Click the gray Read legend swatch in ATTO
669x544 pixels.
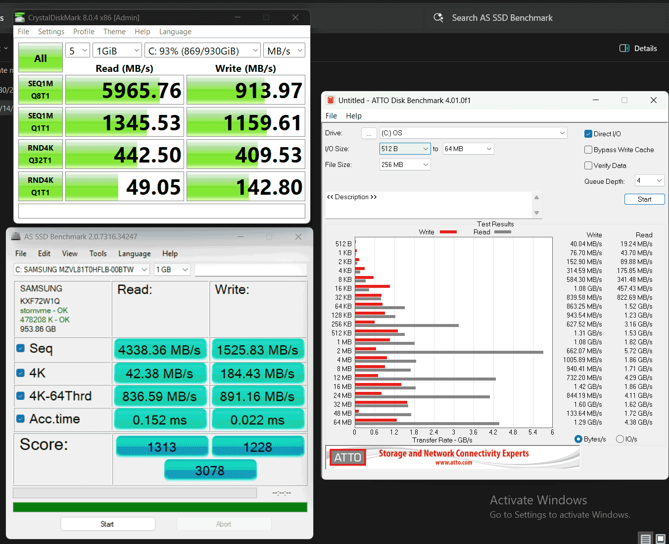pyautogui.click(x=503, y=232)
